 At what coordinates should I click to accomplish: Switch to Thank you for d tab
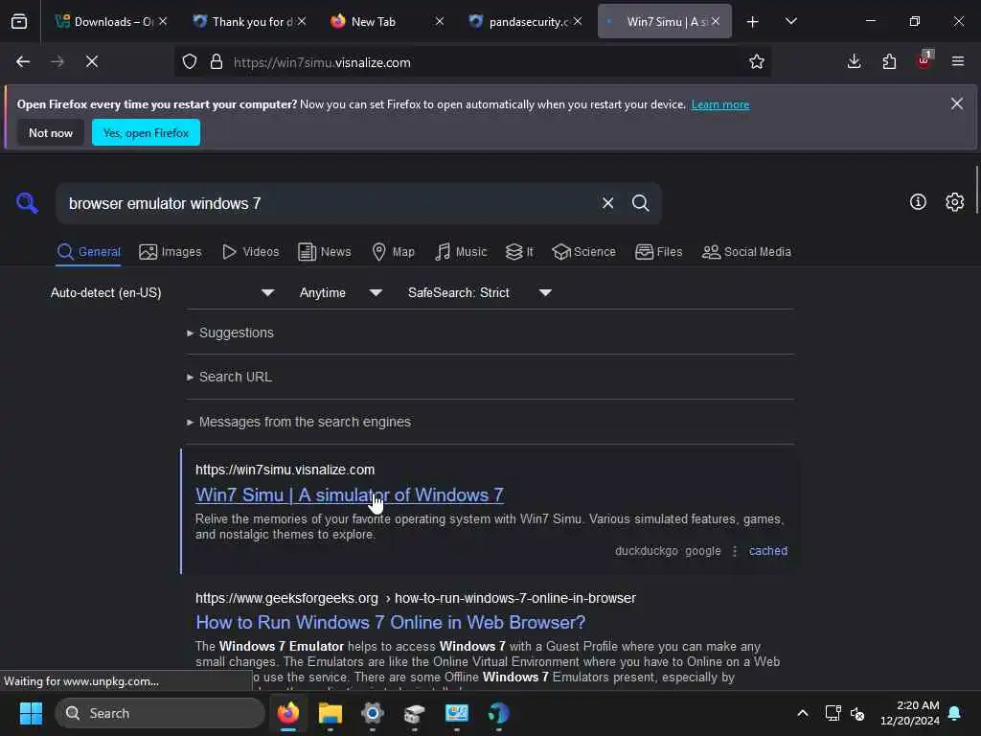(x=250, y=22)
